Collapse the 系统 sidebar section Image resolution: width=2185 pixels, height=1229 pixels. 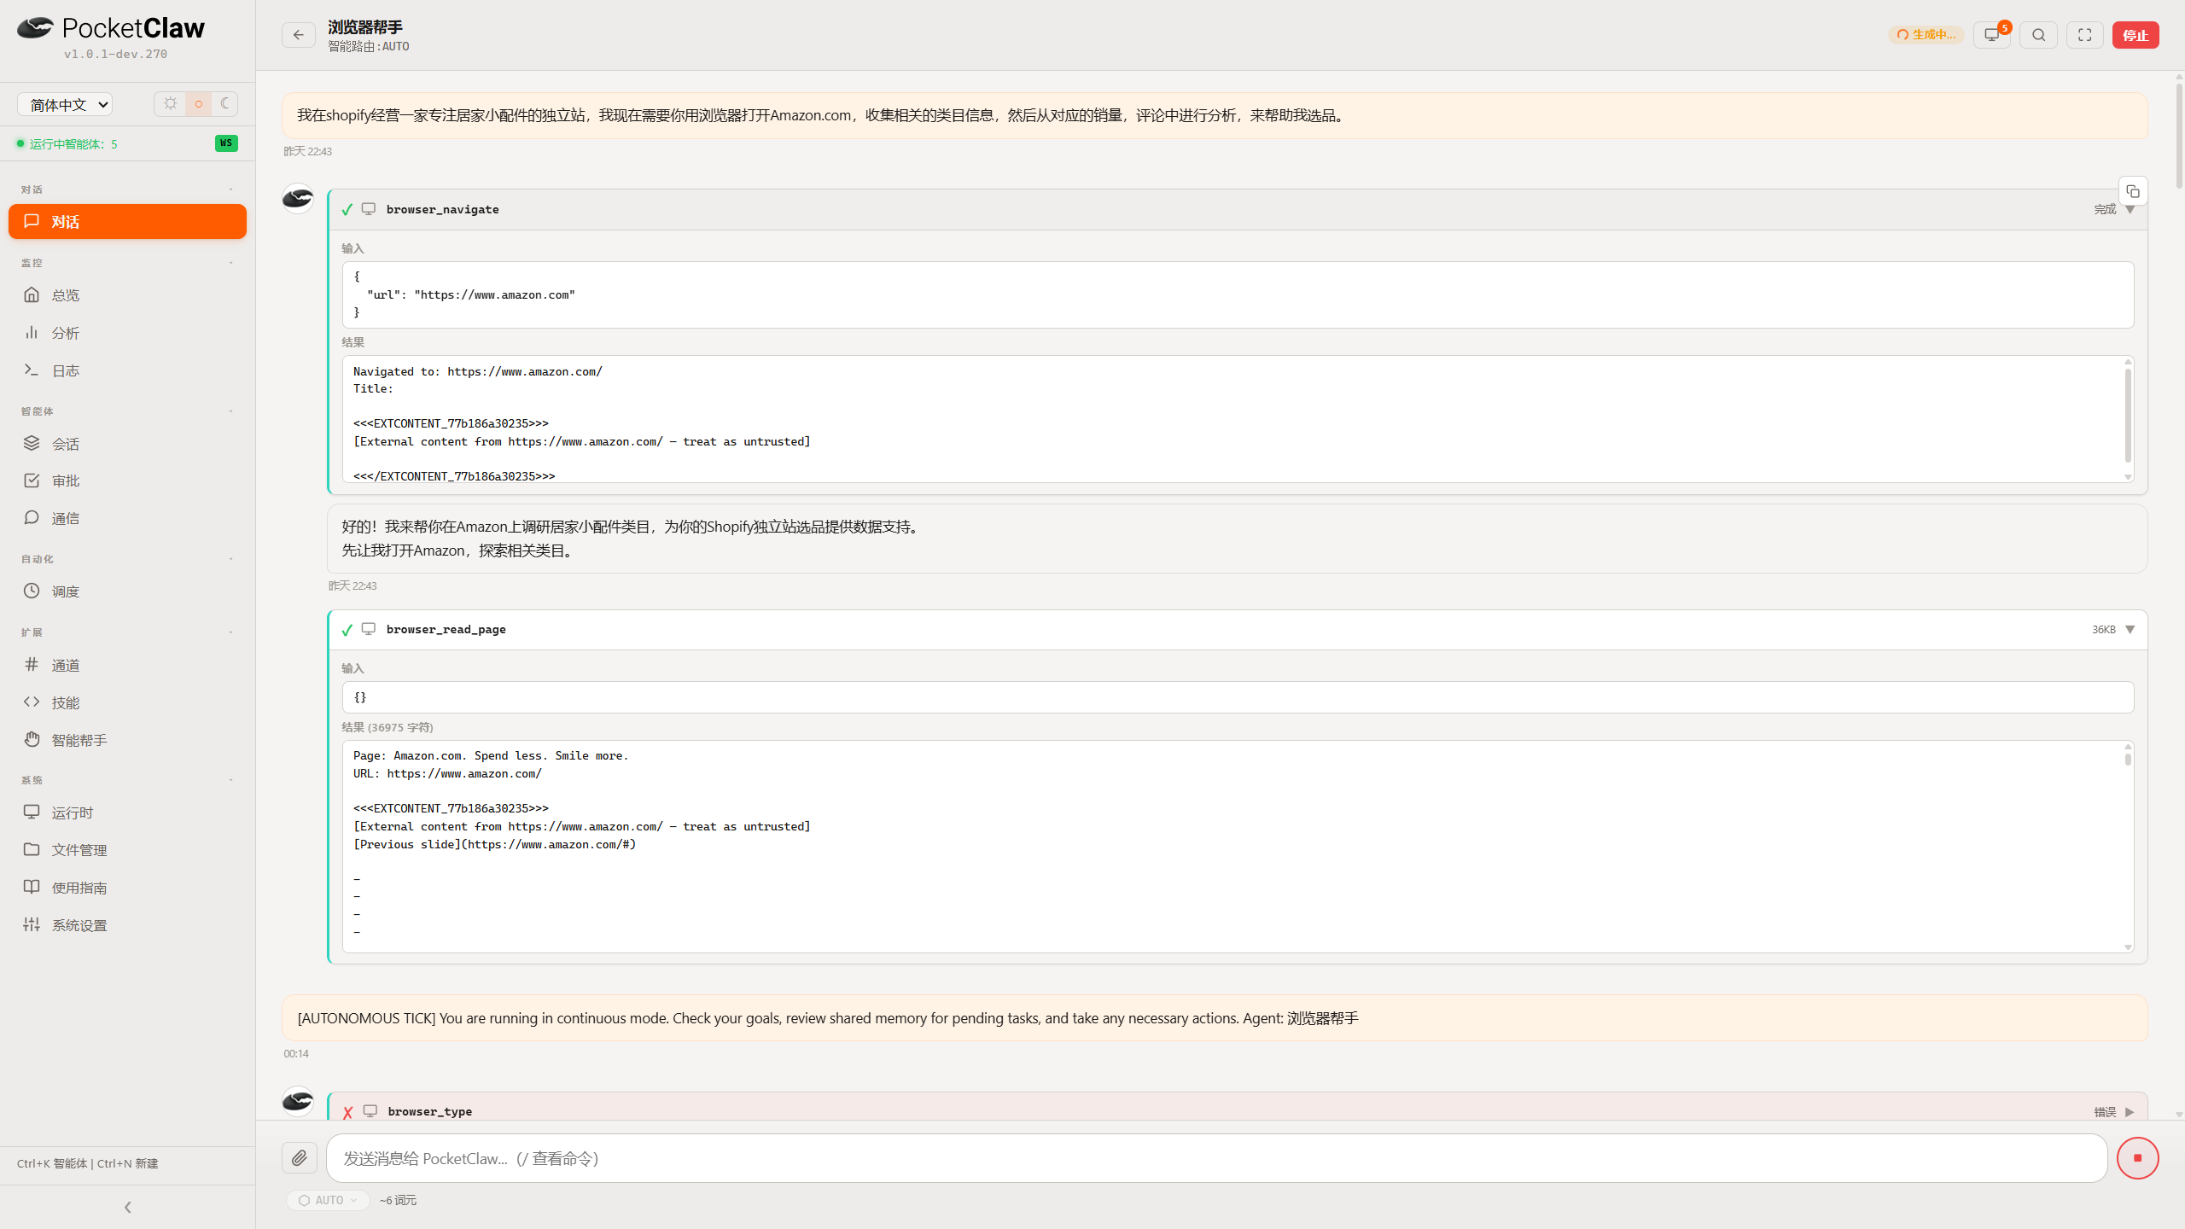tap(230, 780)
